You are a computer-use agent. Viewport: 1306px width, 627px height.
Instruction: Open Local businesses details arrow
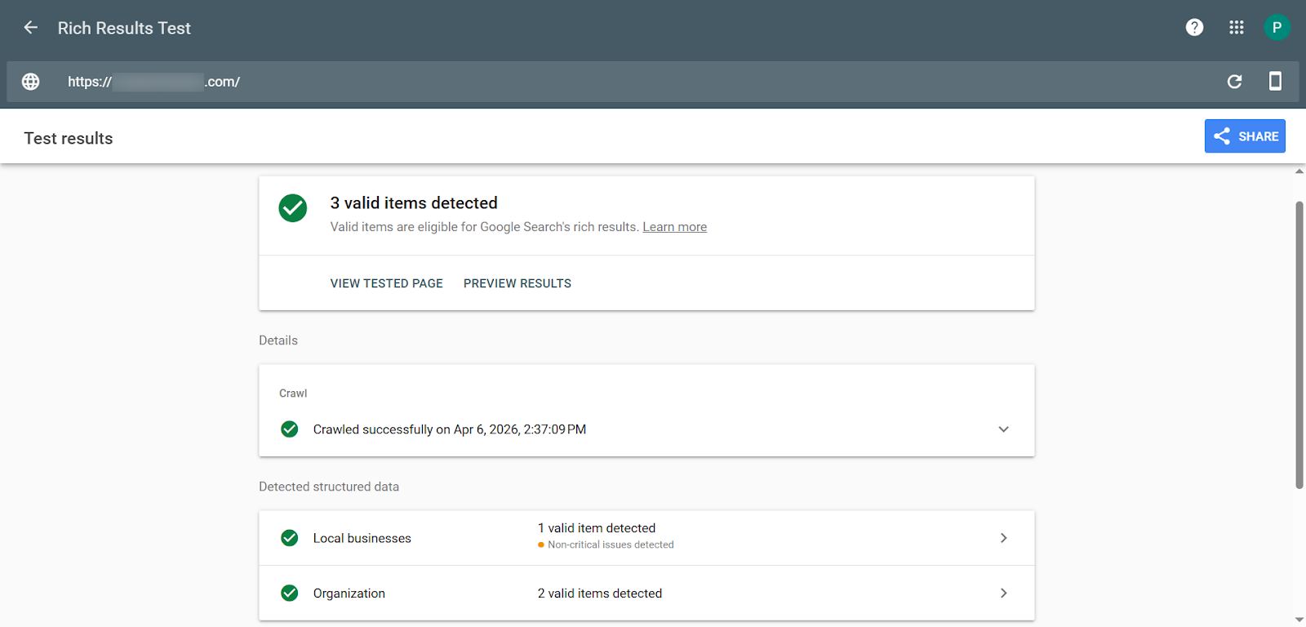click(1003, 538)
